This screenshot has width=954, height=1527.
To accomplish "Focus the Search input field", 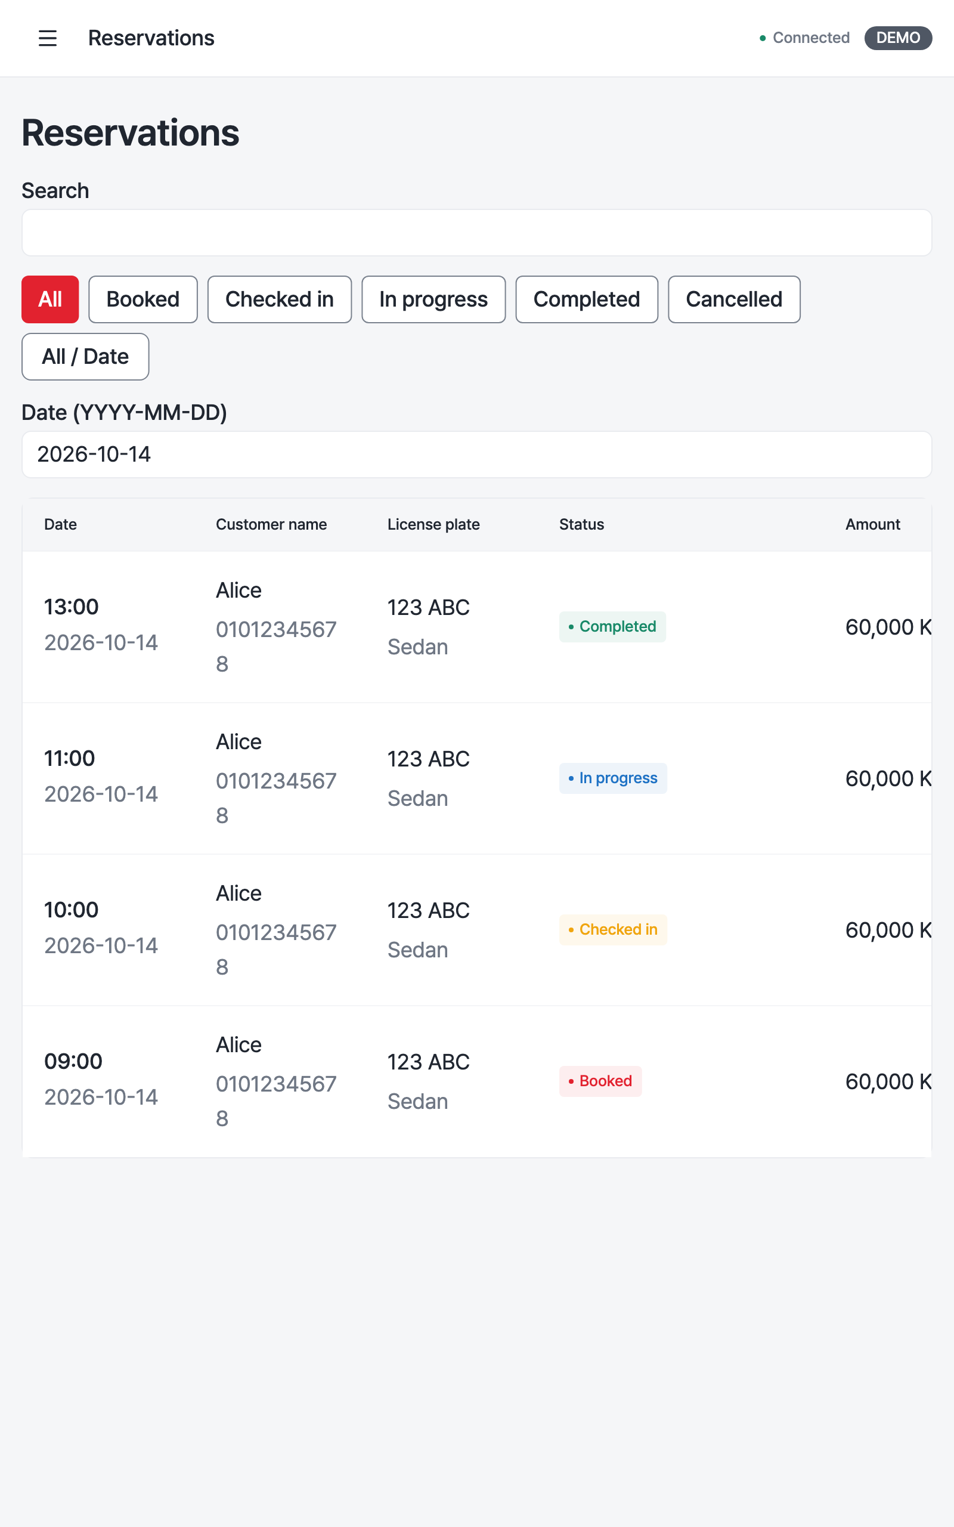I will (x=477, y=233).
